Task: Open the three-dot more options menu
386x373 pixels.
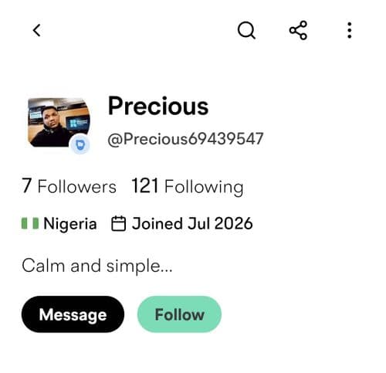Action: 349,30
